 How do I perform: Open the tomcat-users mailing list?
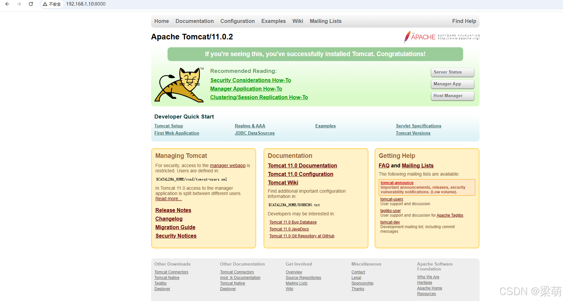[x=392, y=199]
